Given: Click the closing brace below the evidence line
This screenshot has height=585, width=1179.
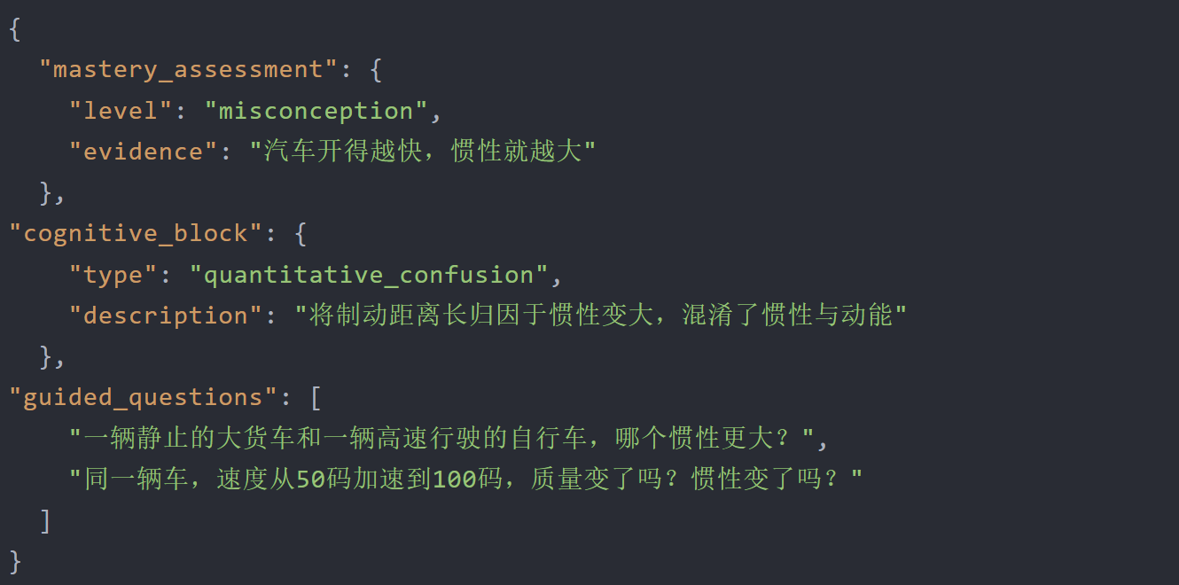Looking at the screenshot, I should (x=45, y=192).
